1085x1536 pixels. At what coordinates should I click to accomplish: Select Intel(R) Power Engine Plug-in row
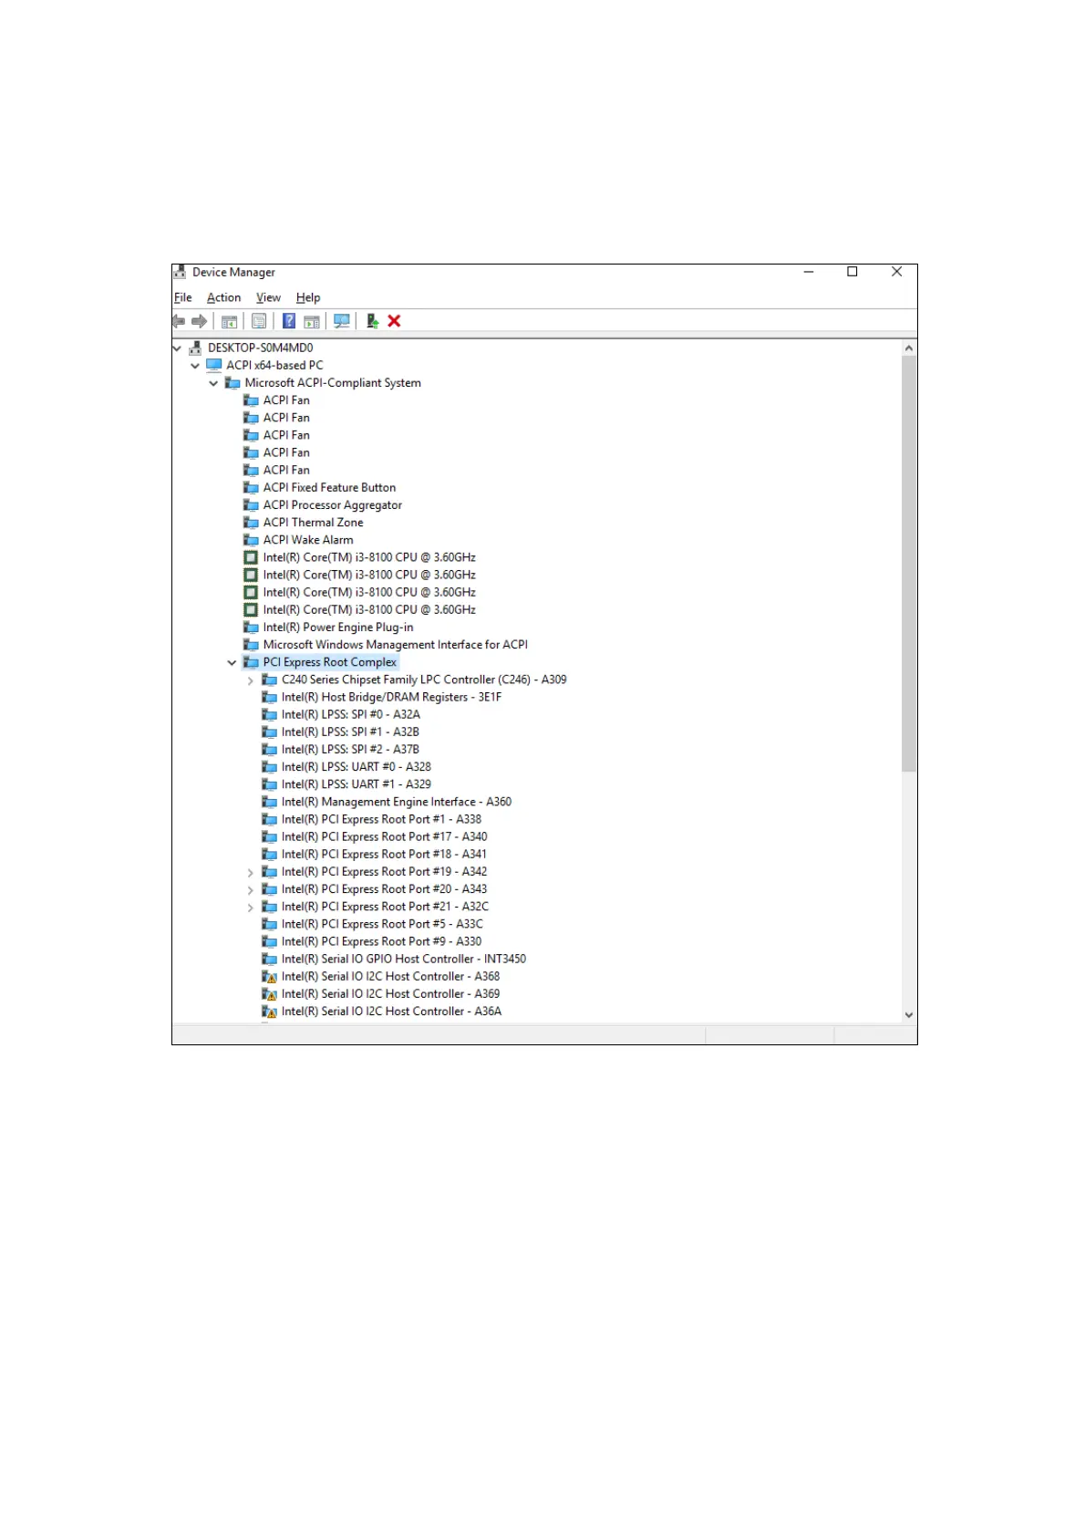338,628
